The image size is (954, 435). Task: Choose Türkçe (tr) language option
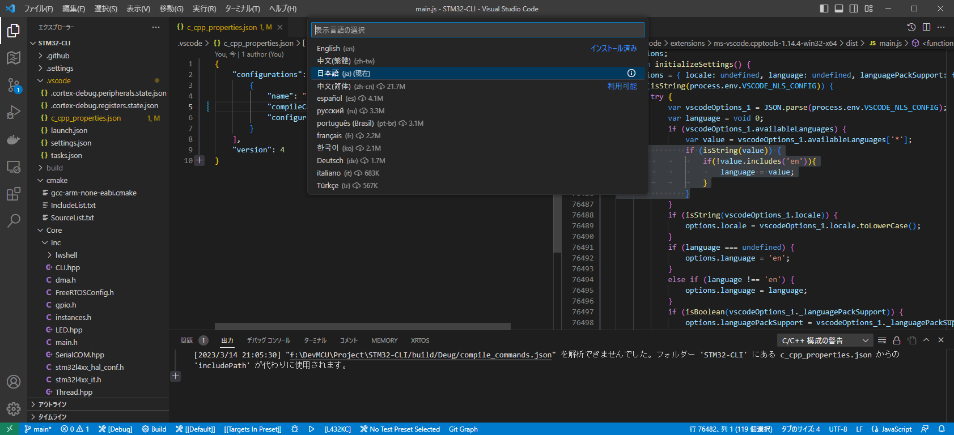point(477,185)
